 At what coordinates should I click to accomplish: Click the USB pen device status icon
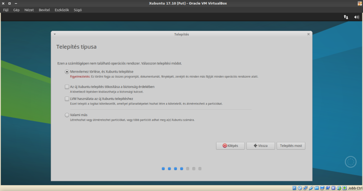(x=311, y=188)
